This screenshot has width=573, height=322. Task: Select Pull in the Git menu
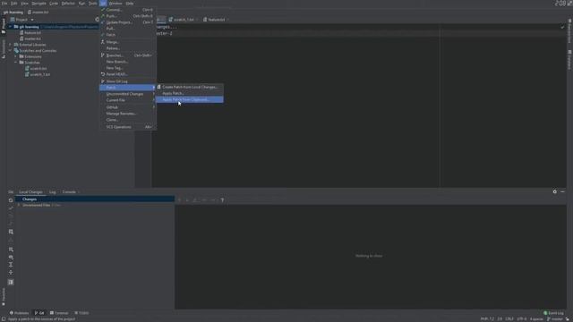coord(127,29)
